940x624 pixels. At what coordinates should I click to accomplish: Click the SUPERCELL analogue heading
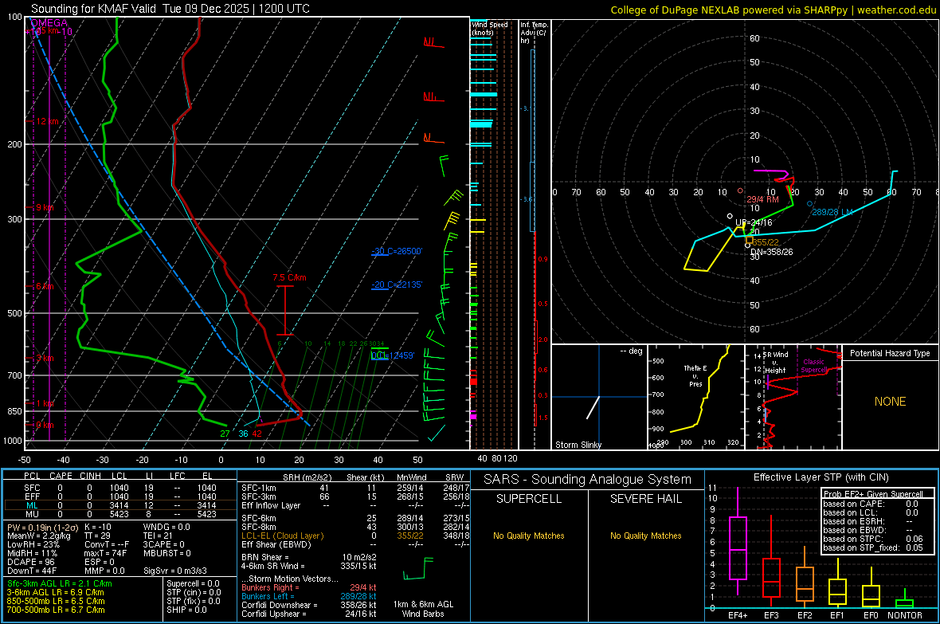[x=529, y=499]
